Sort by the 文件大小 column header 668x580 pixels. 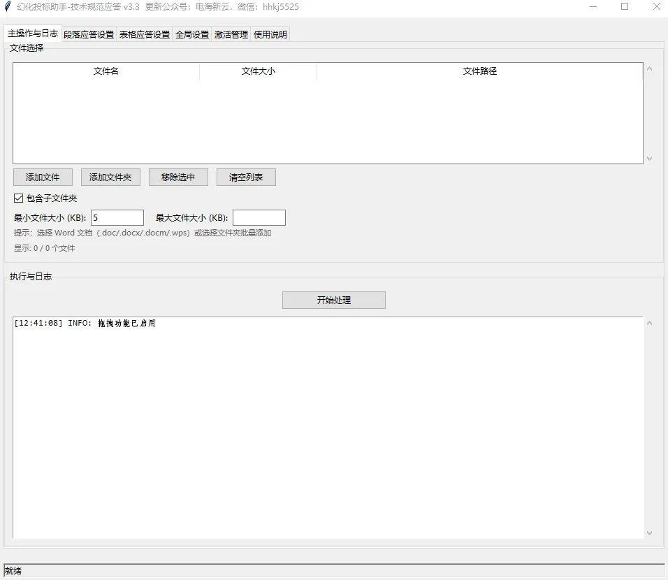(258, 71)
